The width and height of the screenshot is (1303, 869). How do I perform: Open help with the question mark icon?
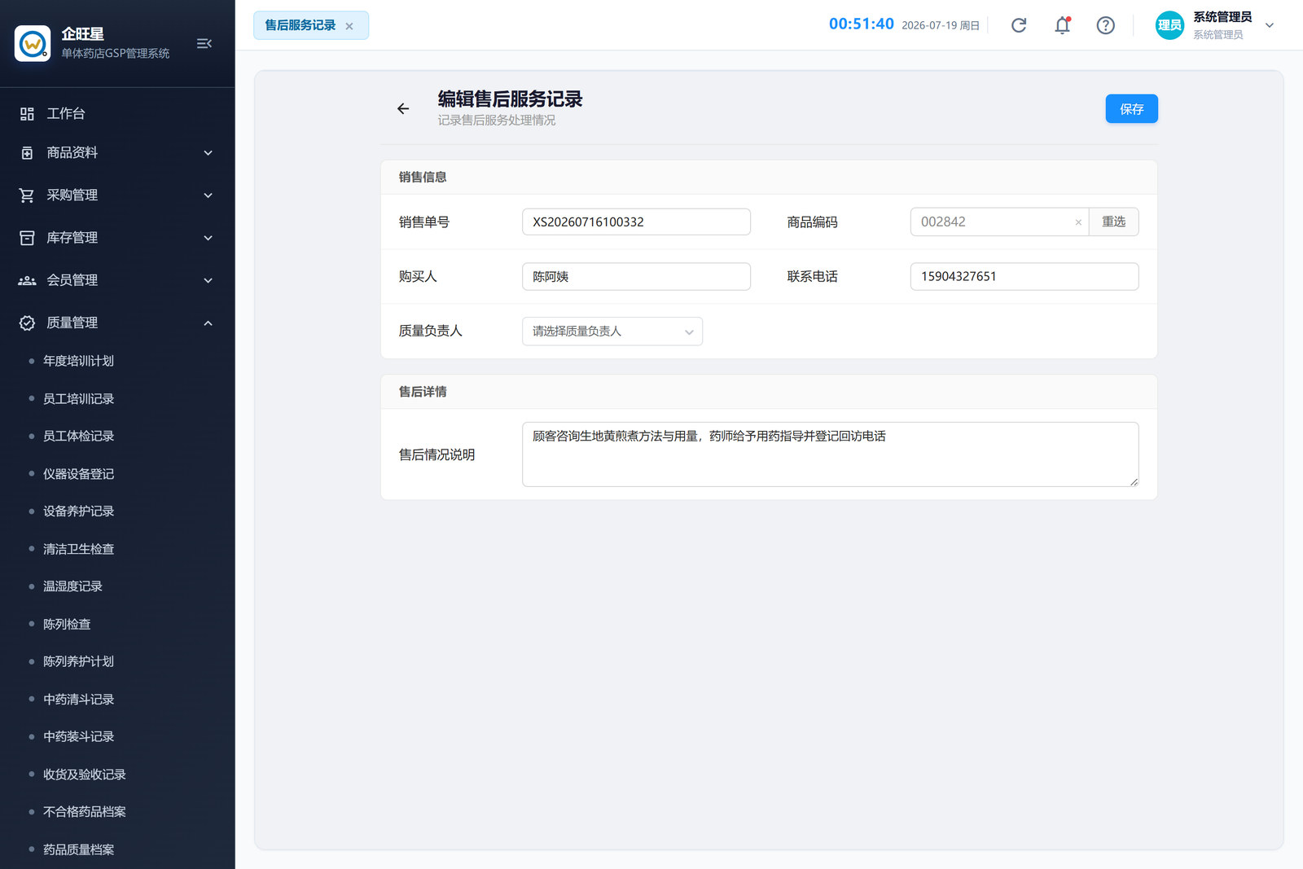coord(1105,25)
